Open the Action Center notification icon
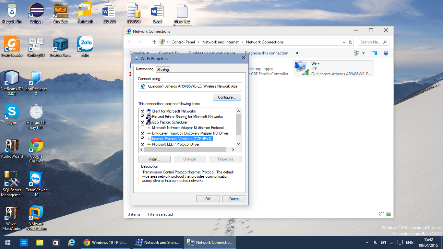 click(400, 243)
